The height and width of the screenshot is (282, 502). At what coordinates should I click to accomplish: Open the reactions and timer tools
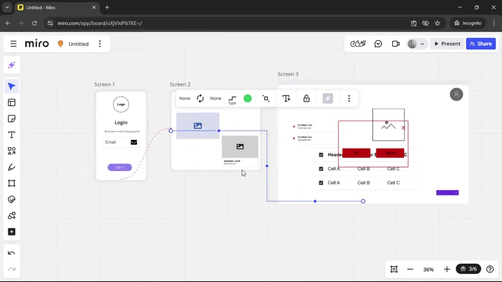point(358,44)
